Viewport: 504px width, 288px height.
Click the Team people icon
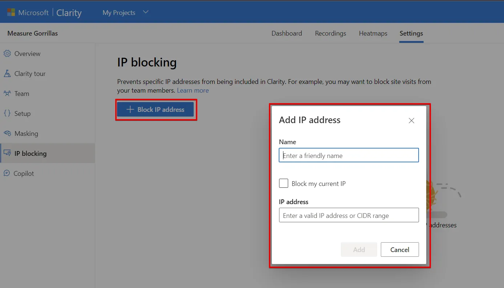tap(7, 93)
